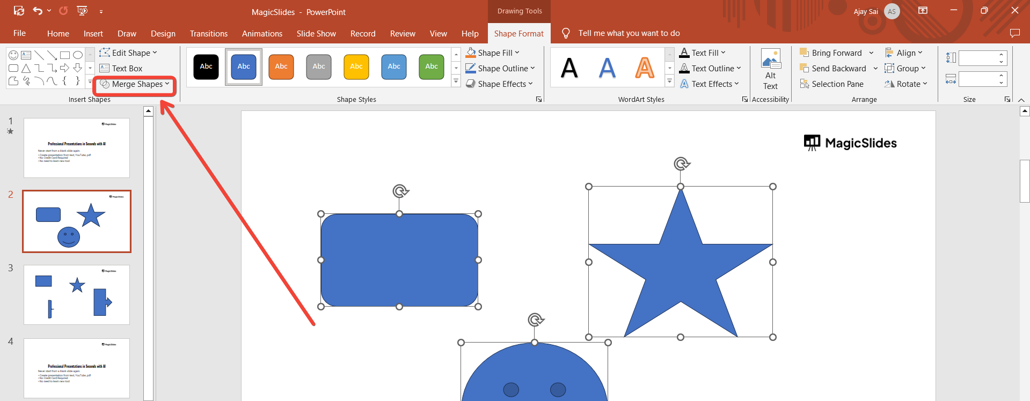1030x401 pixels.
Task: Choose the straight line shape
Action: 39,55
